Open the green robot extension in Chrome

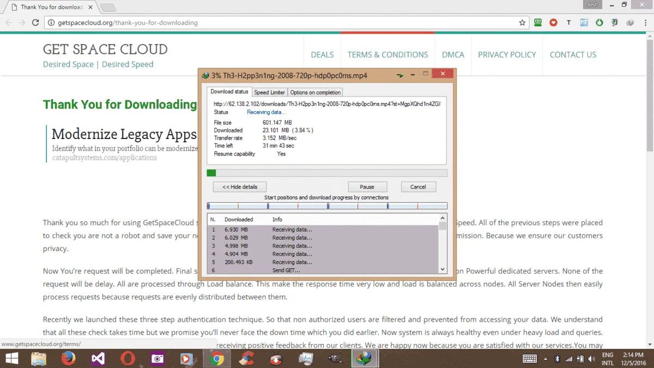pos(538,23)
